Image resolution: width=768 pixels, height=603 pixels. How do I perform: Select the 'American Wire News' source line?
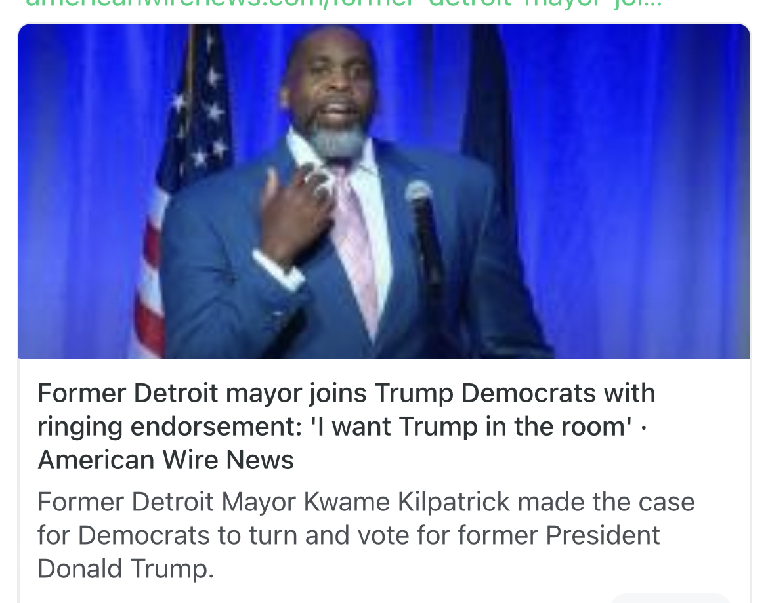point(165,460)
